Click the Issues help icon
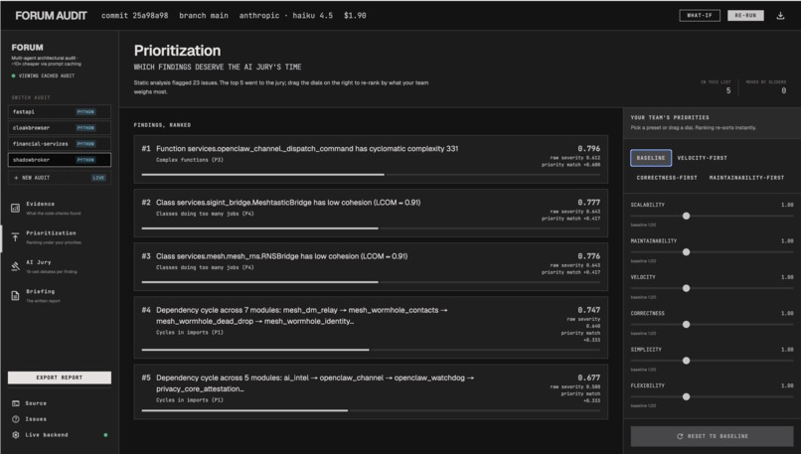This screenshot has height=454, width=801. coord(16,419)
